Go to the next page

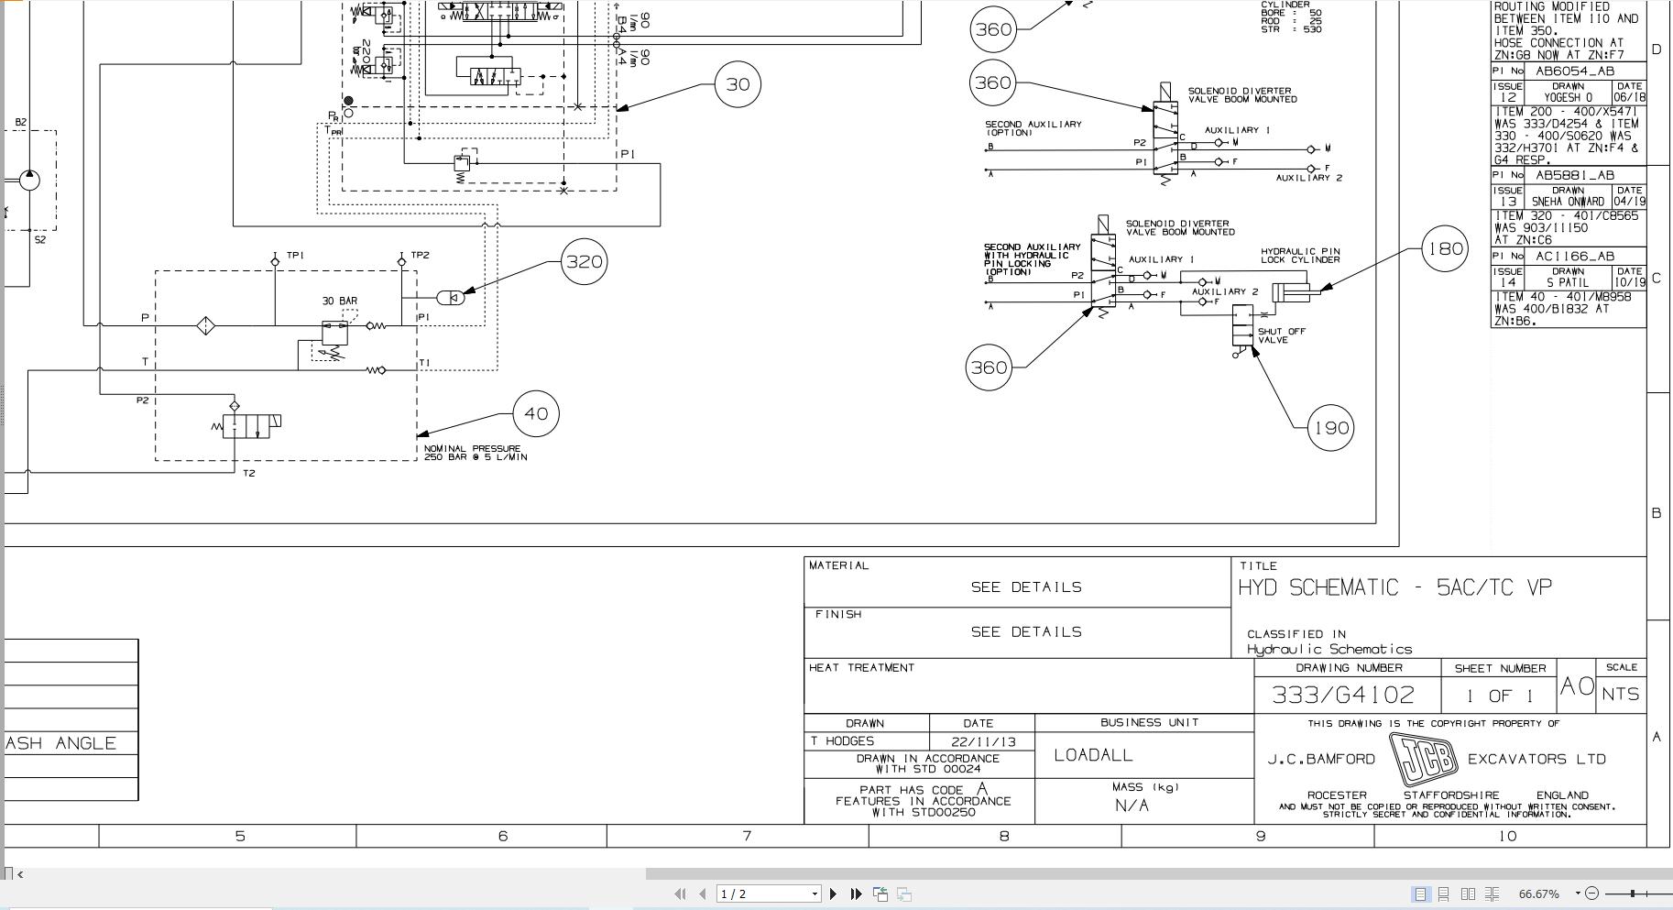(833, 894)
